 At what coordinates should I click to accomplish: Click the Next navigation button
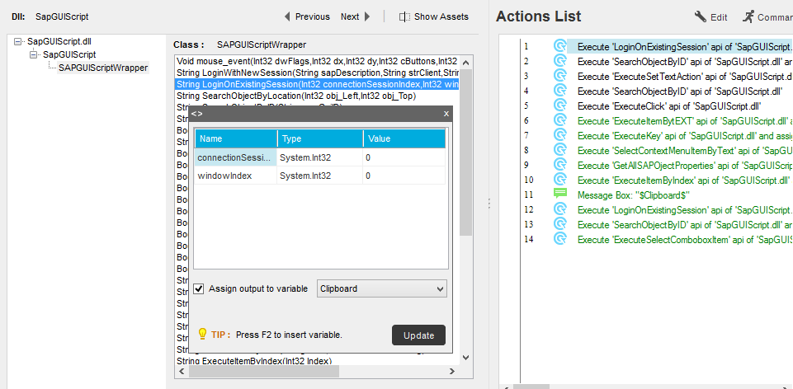[x=355, y=16]
